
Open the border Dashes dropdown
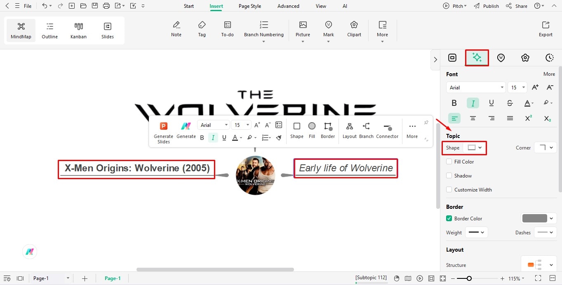point(545,232)
